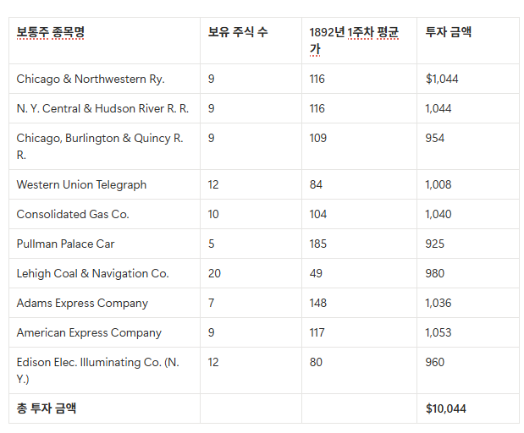Click the Western Union Telegraph name cell
This screenshot has height=433, width=524.
[81, 184]
